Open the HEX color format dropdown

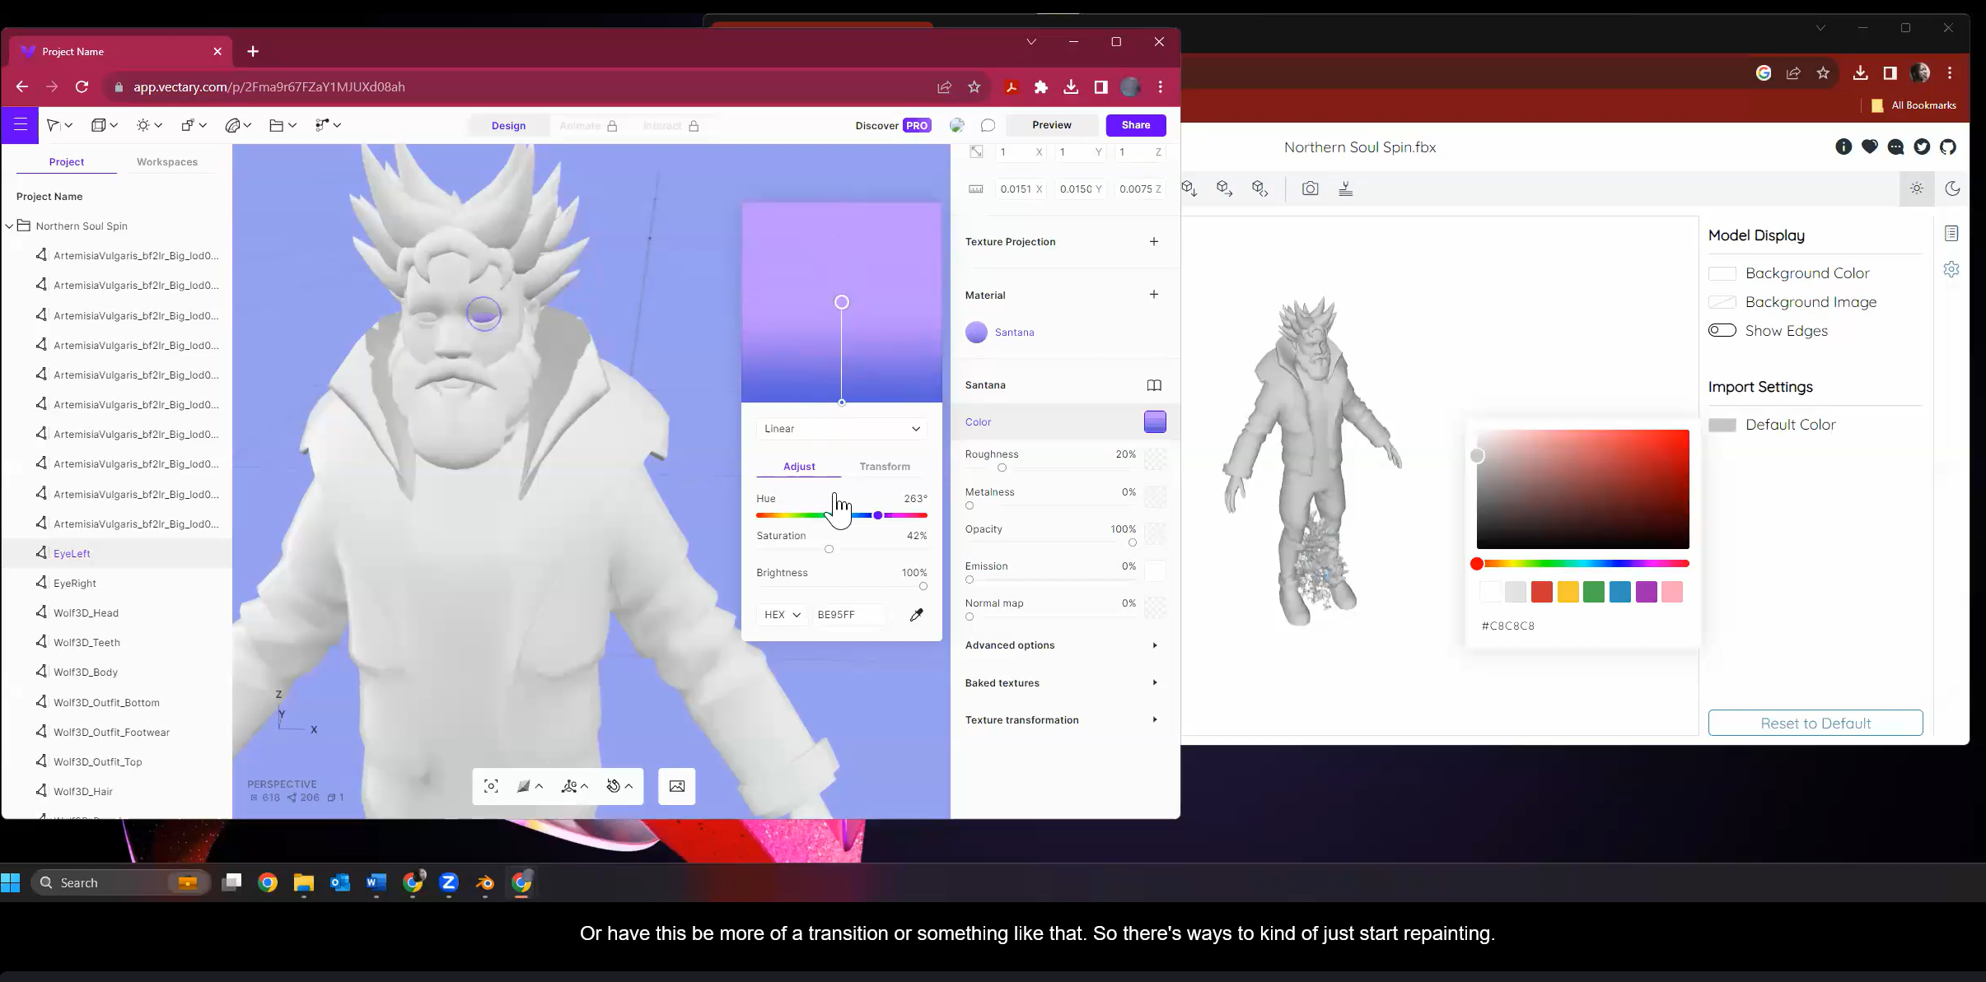(782, 615)
